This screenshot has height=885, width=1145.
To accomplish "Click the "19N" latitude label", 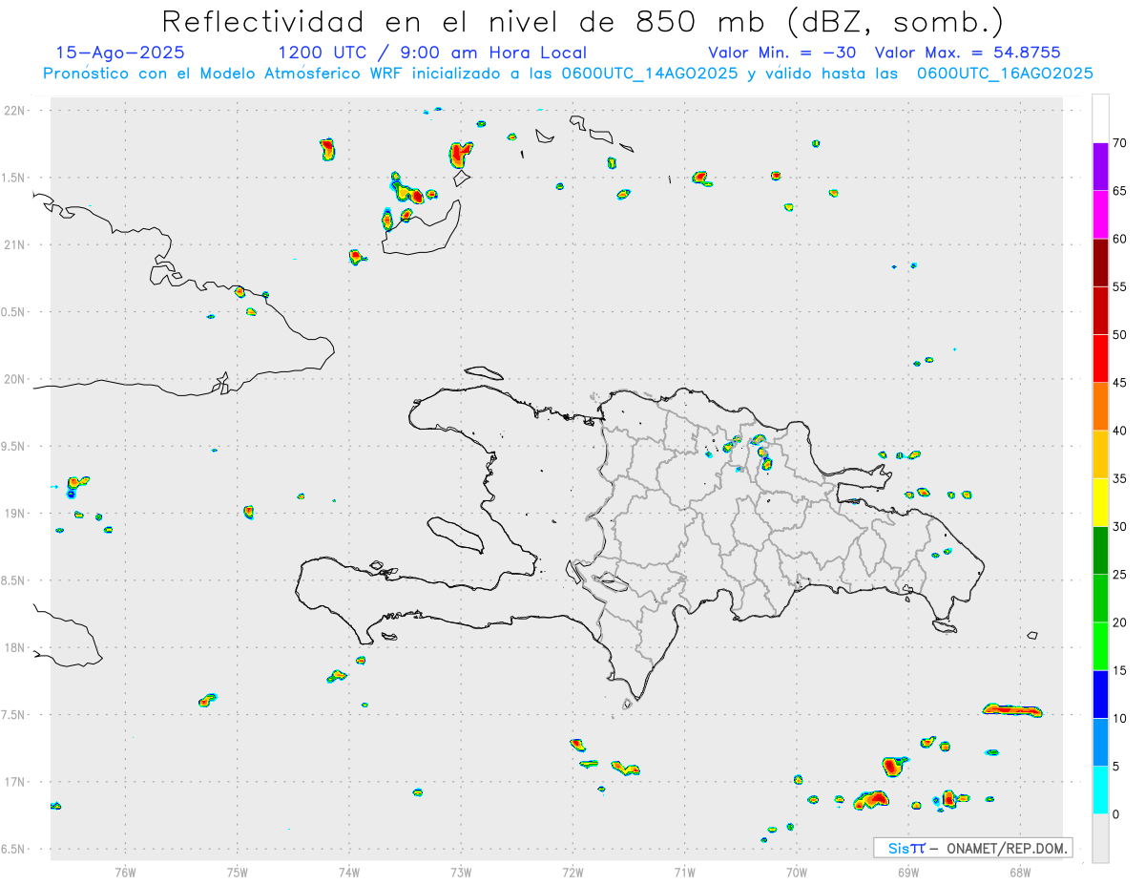I will tap(16, 514).
